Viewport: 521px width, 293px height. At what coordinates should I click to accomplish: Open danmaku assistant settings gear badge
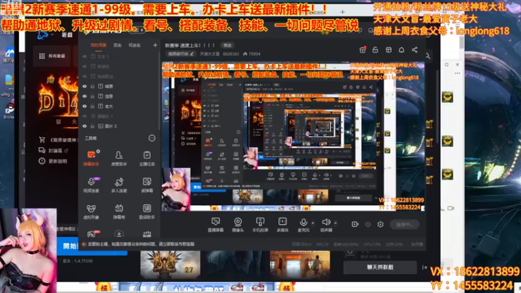tap(98, 152)
